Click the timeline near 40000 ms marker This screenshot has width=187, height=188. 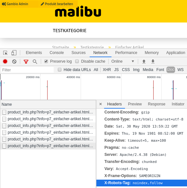pos(73,77)
